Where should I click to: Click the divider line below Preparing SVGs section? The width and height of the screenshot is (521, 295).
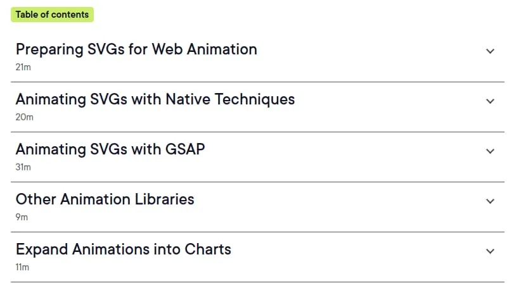click(x=257, y=82)
